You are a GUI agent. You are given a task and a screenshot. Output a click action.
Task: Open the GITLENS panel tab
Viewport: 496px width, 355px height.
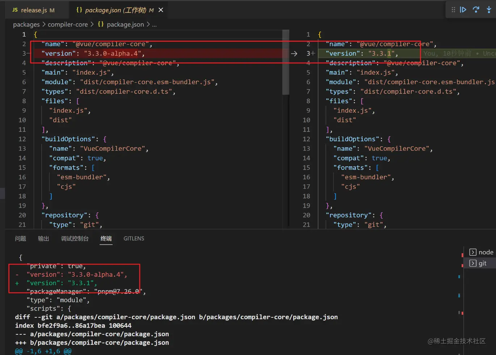point(134,238)
